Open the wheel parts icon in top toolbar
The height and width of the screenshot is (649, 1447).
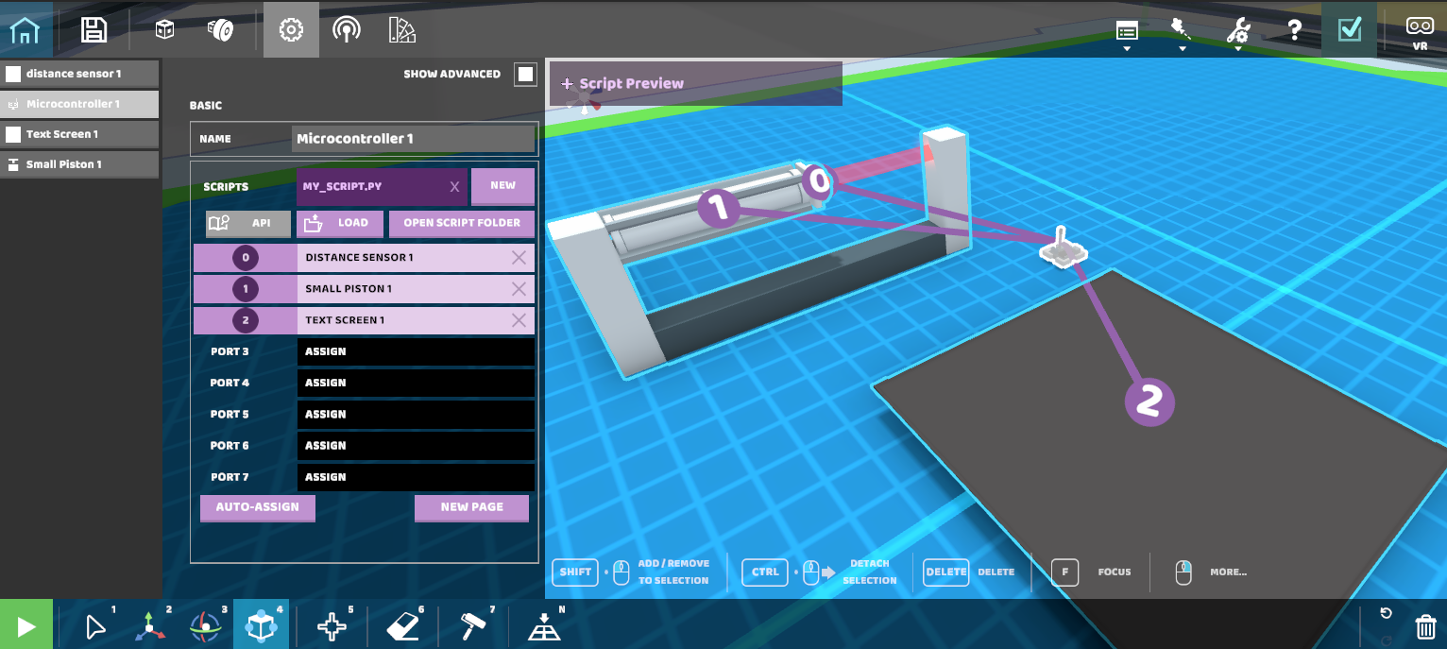[x=221, y=30]
